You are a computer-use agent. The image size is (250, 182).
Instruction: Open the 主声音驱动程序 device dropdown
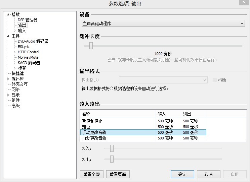[163, 23]
